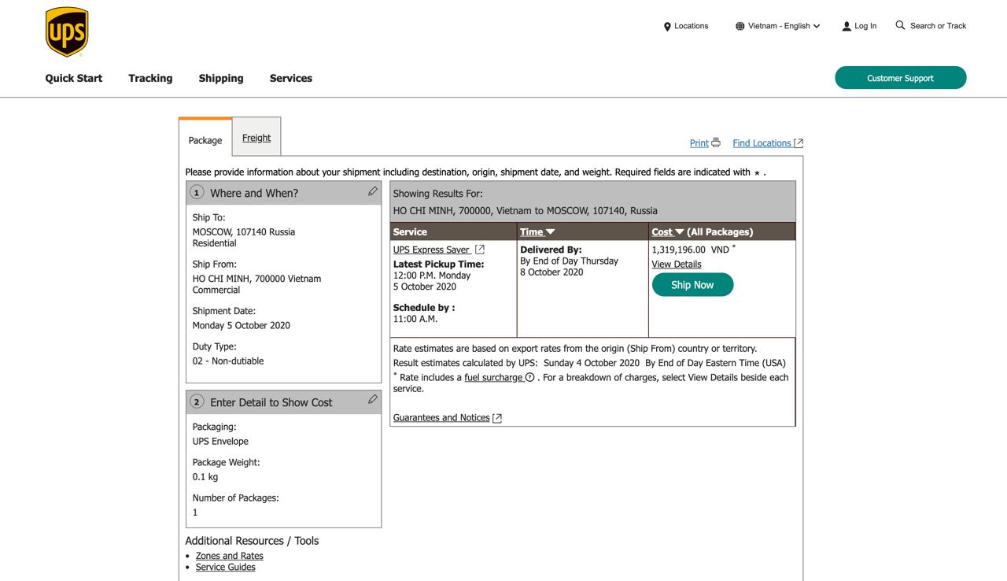Click the globe language icon
The height and width of the screenshot is (581, 1007).
click(740, 26)
